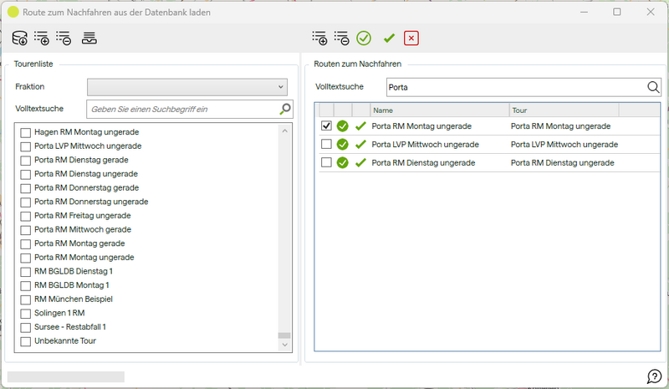This screenshot has width=669, height=389.
Task: Cancel with the red X icon
Action: click(411, 38)
